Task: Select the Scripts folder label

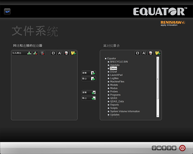Action: [x=114, y=108]
